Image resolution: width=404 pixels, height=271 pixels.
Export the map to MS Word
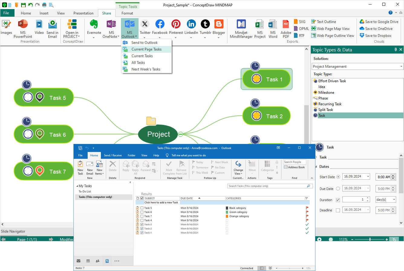(x=273, y=29)
